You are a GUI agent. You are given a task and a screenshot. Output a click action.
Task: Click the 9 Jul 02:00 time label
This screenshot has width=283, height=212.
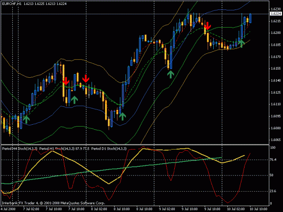pos(167,209)
